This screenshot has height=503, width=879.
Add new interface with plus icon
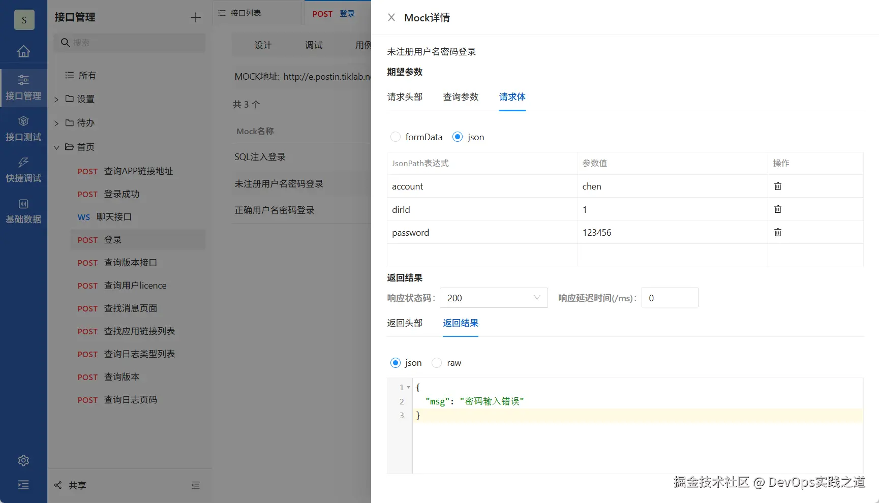point(196,18)
